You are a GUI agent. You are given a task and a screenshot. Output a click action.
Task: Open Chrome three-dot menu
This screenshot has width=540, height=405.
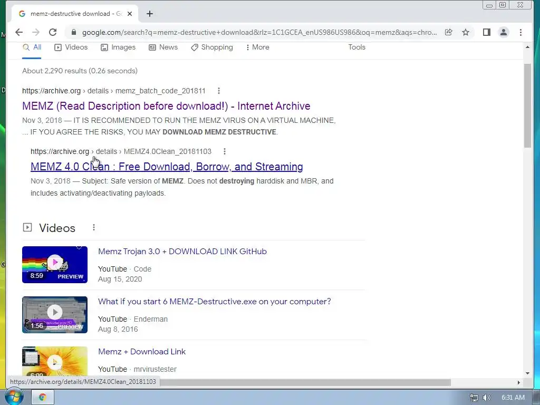520,32
